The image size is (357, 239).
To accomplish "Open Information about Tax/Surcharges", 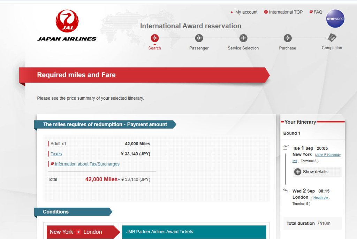I will coord(86,164).
